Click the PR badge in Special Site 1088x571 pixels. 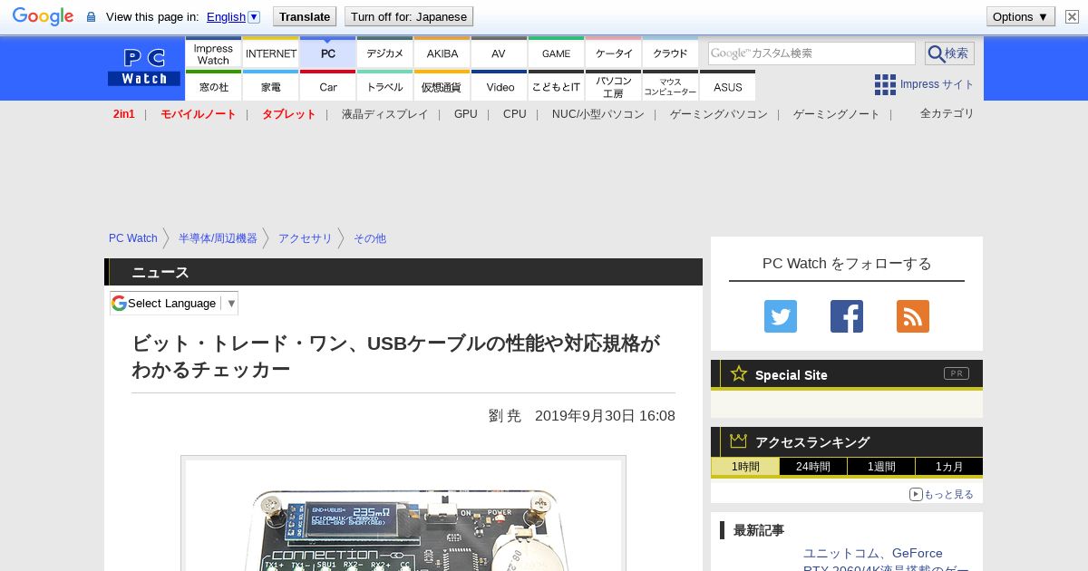tap(956, 373)
